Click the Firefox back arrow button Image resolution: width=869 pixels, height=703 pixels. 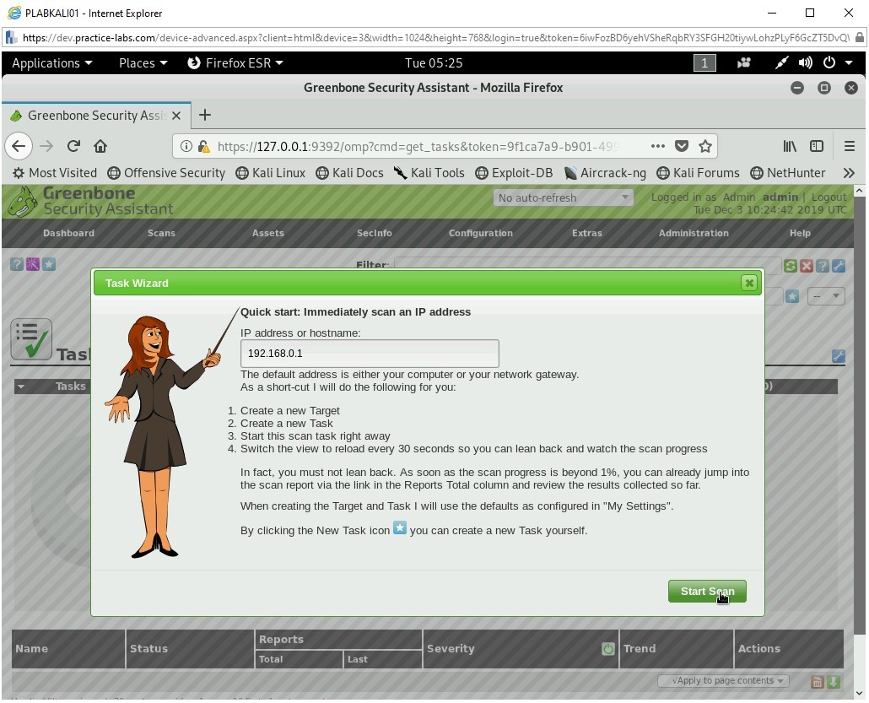(x=19, y=146)
